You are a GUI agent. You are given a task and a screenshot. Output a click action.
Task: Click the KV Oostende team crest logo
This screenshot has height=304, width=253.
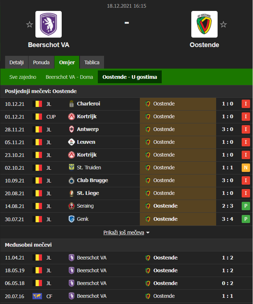[x=204, y=24]
